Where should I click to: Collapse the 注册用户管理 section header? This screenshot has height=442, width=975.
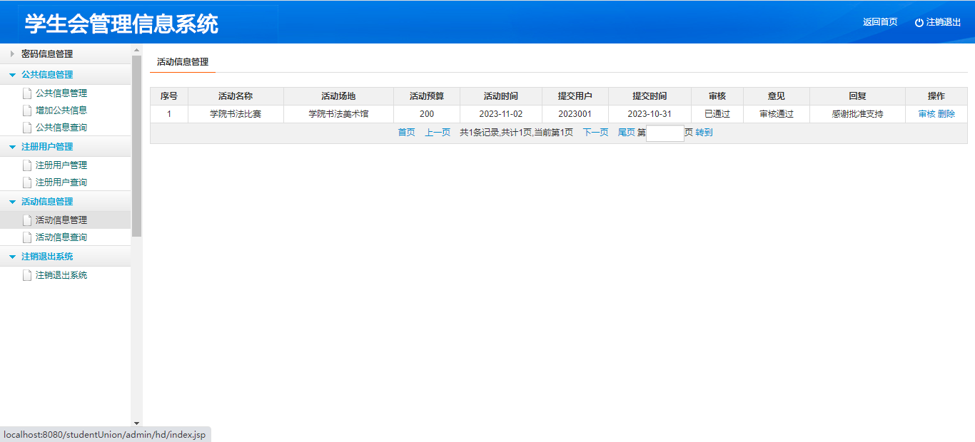pos(46,147)
